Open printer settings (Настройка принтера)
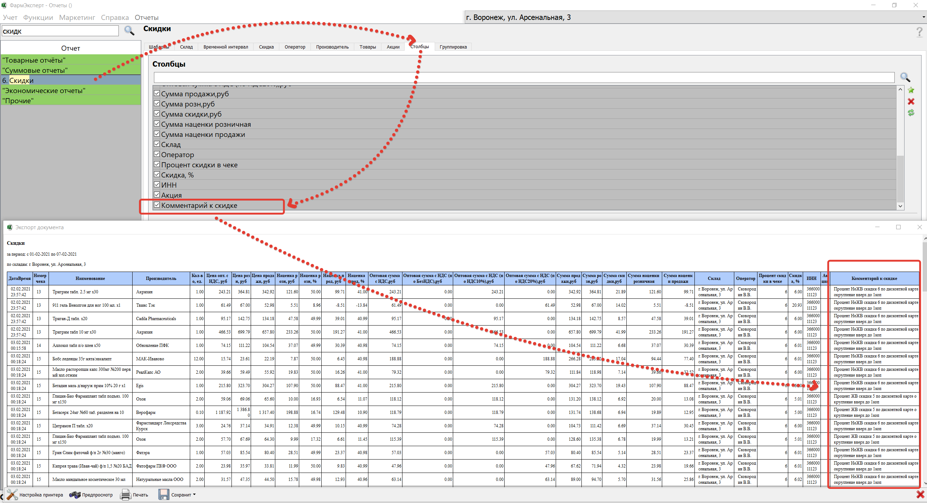This screenshot has height=503, width=927. pos(35,495)
